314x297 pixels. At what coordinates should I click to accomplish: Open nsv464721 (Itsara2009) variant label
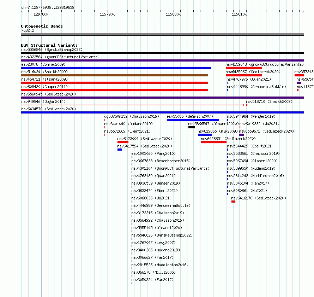click(44, 79)
